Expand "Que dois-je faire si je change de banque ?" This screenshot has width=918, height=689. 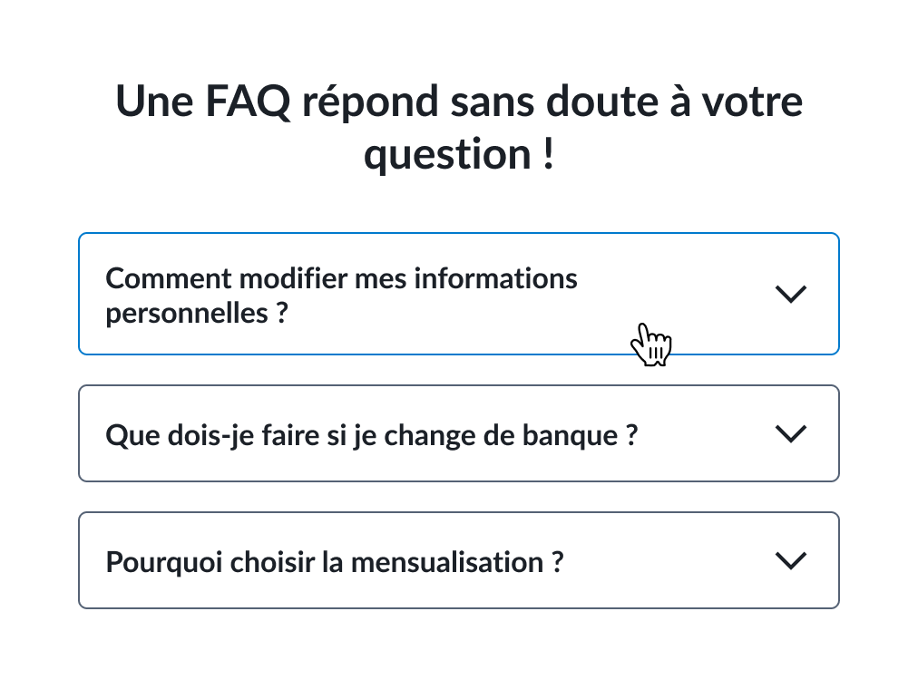point(458,434)
